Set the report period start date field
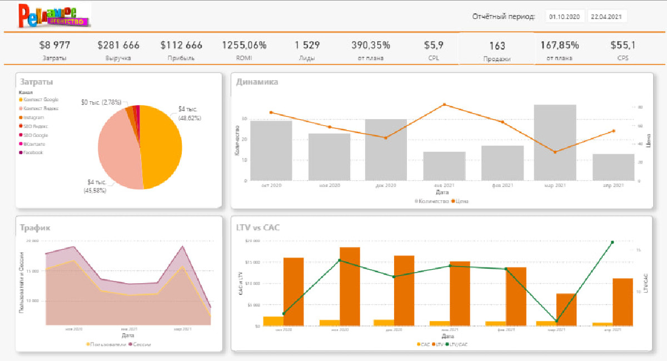This screenshot has height=361, width=667. 564,17
